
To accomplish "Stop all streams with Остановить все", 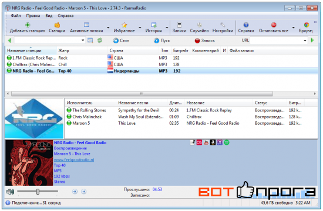I will tap(274, 28).
